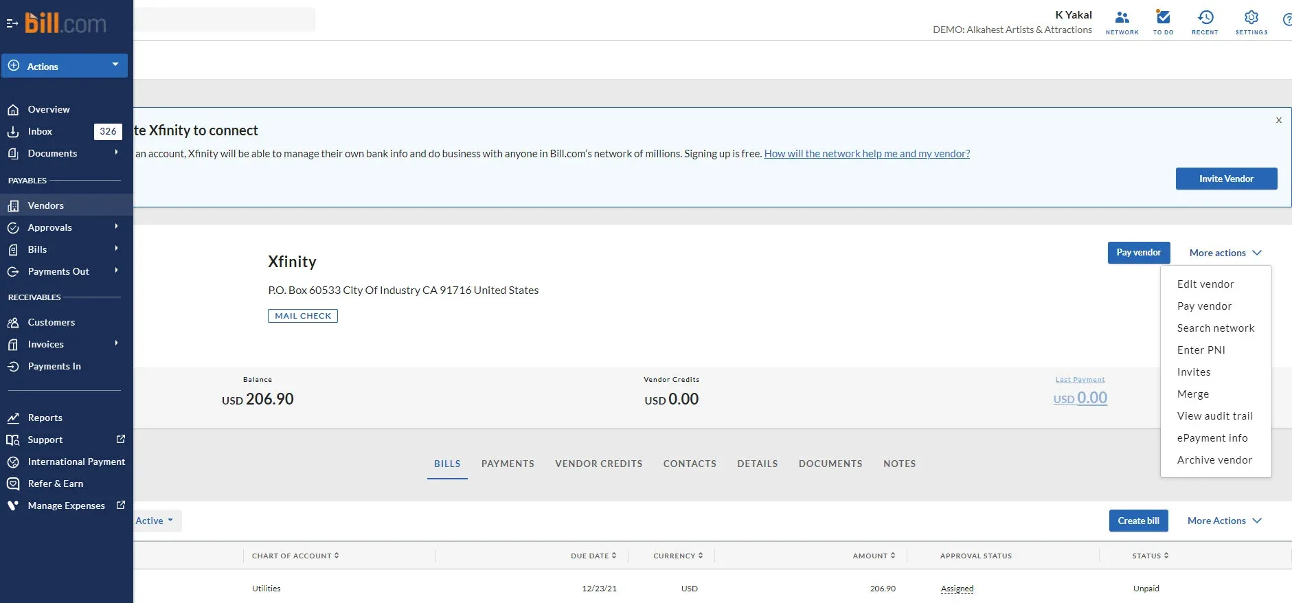The height and width of the screenshot is (603, 1292).
Task: Open the network help link
Action: [x=867, y=154]
